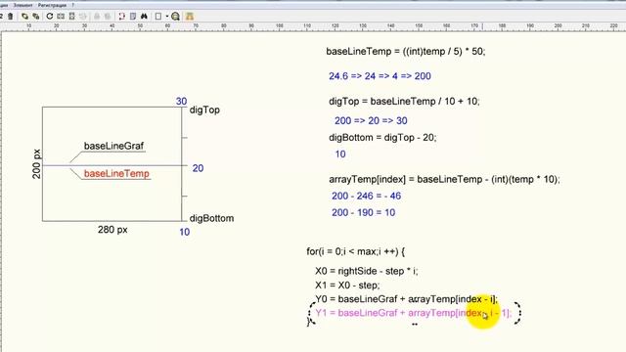Viewport: 626px width, 352px height.
Task: Click the magnifier zoom icon
Action: coord(175,17)
